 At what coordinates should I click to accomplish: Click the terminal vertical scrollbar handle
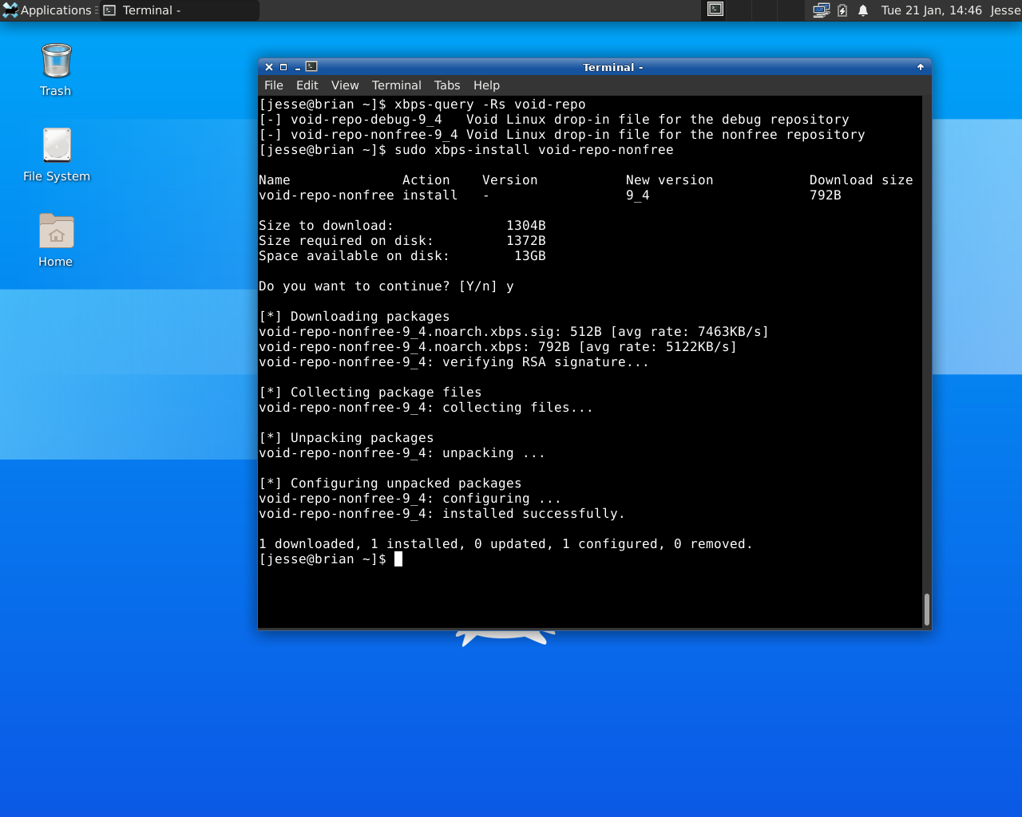pos(926,610)
